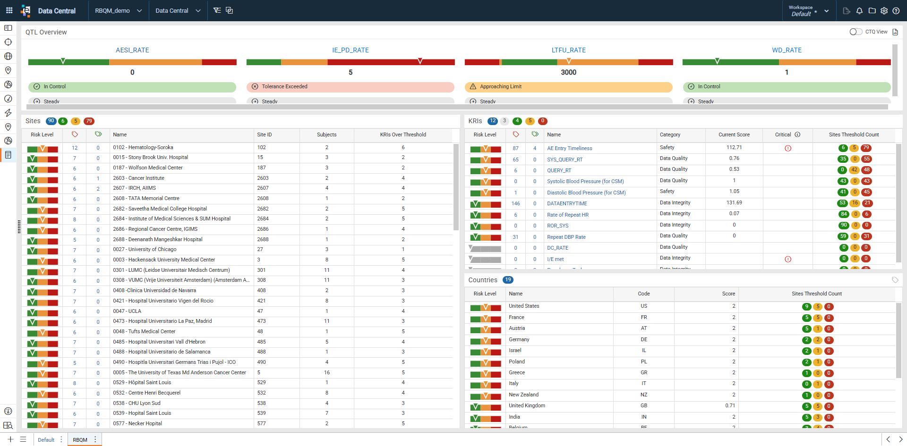907x446 pixels.
Task: Open the apps grid launcher icon
Action: 9,10
